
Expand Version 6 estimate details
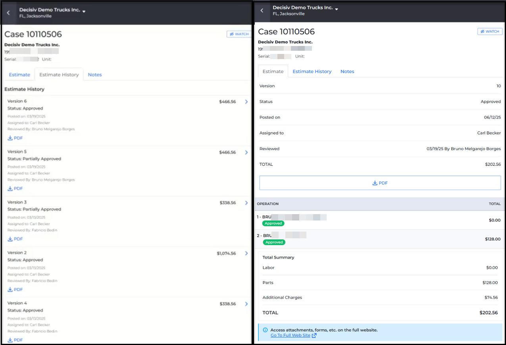(246, 102)
